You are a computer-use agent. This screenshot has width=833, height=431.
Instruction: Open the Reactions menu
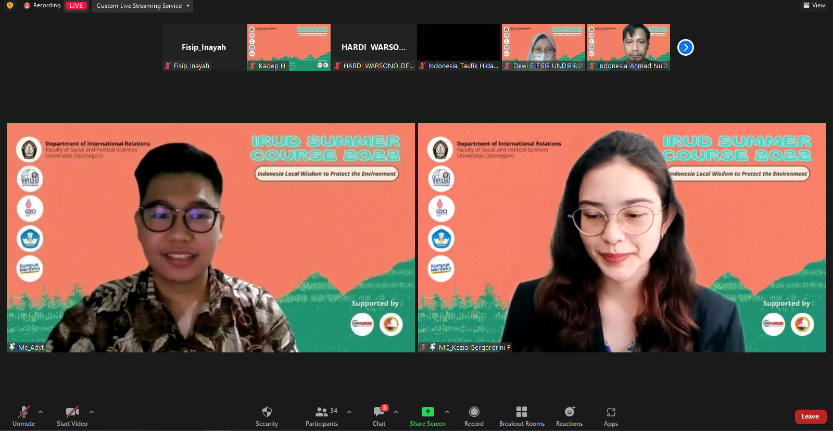pos(570,412)
